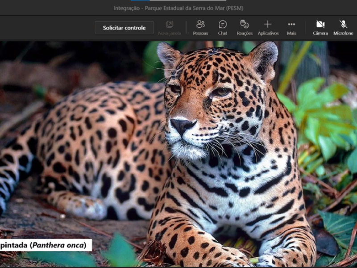
Task: Click the Solicitar controle button
Action: coord(124,28)
